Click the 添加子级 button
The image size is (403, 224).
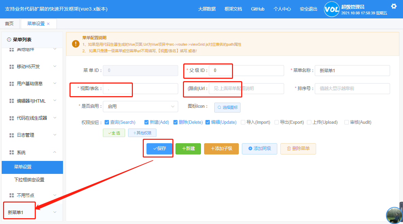pyautogui.click(x=221, y=149)
